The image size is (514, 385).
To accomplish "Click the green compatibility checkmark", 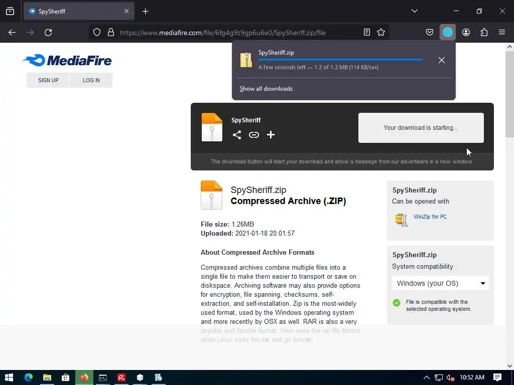I will [397, 302].
